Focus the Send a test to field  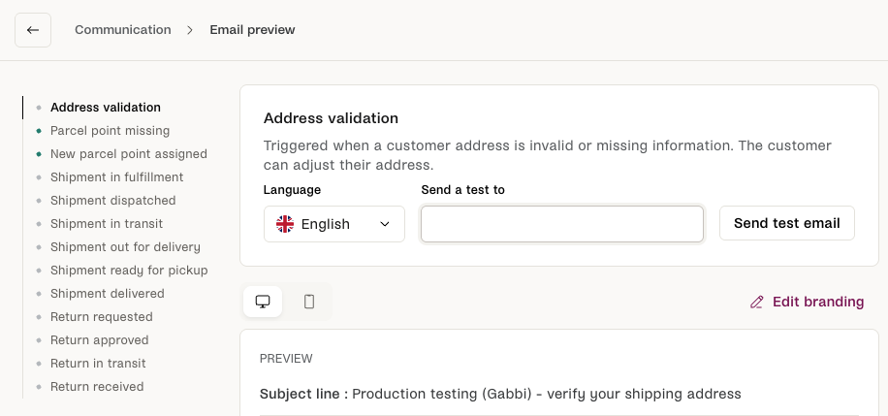(x=561, y=224)
